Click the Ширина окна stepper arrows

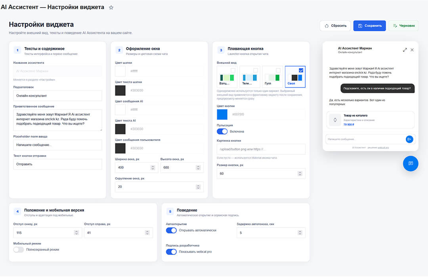click(x=153, y=167)
